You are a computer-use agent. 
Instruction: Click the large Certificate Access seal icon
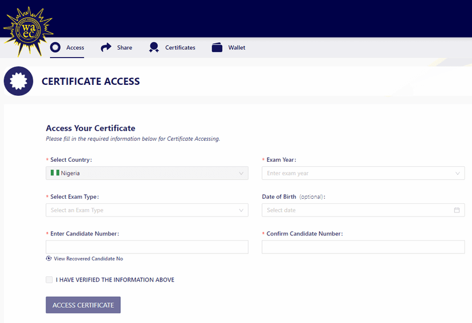(x=18, y=81)
